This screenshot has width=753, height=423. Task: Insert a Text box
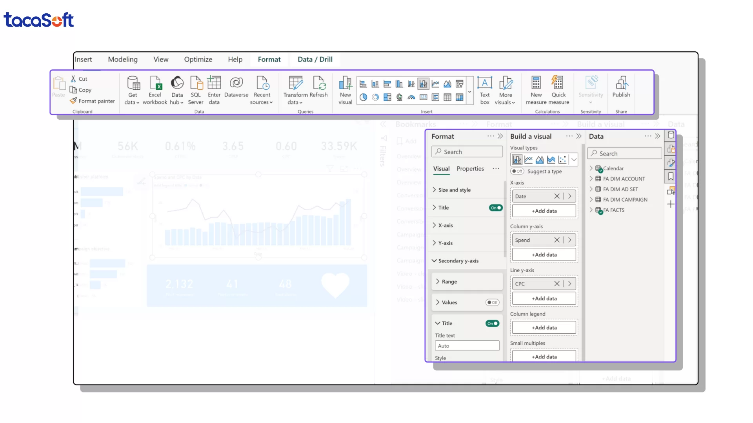(485, 89)
